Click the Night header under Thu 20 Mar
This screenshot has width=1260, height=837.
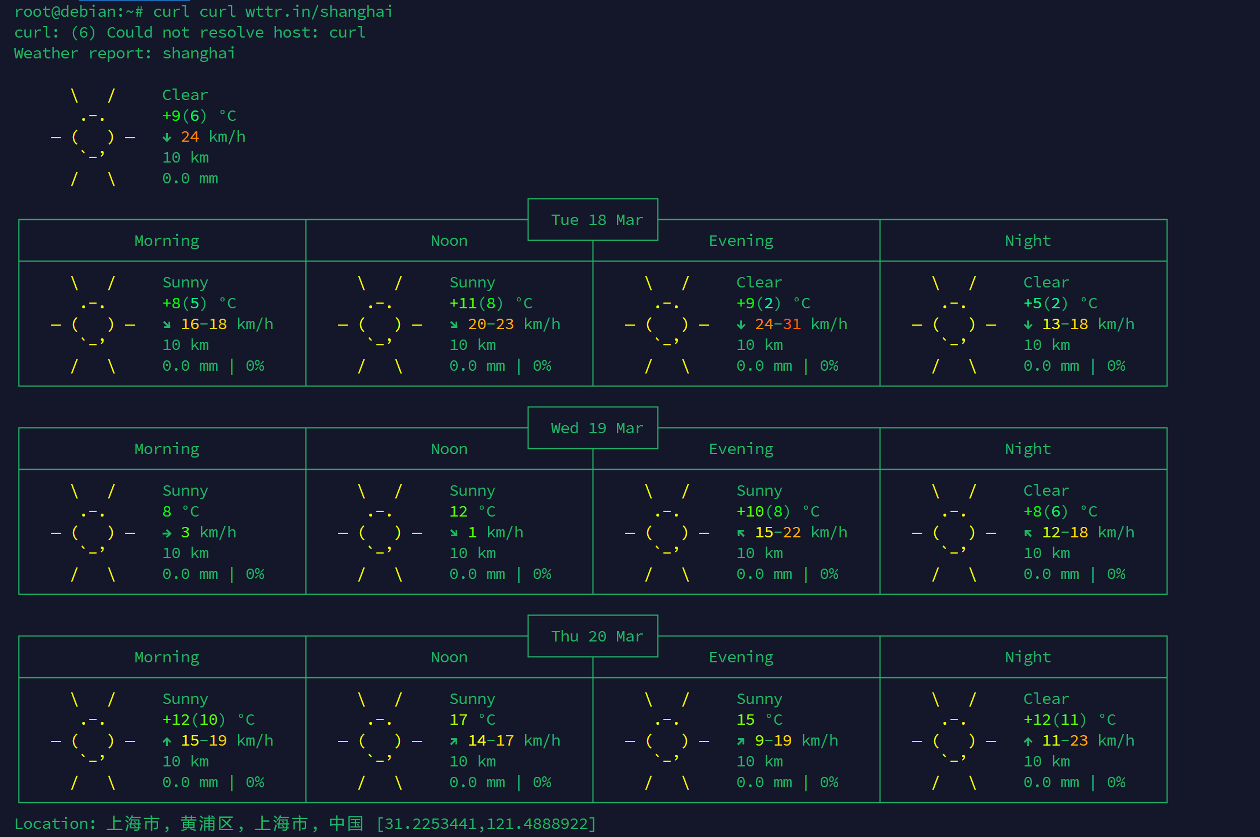point(1028,657)
